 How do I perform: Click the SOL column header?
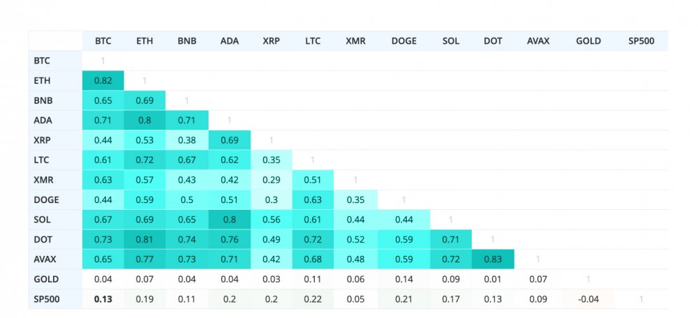[451, 41]
